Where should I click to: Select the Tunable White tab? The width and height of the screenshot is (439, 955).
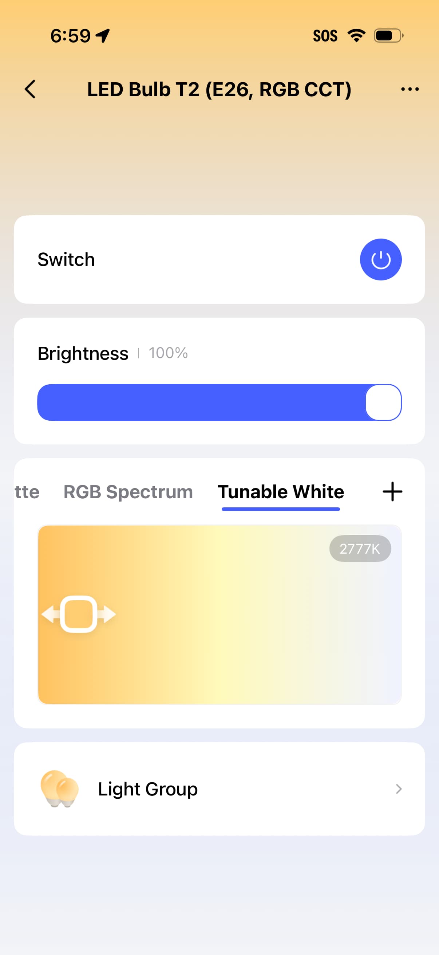coord(280,492)
